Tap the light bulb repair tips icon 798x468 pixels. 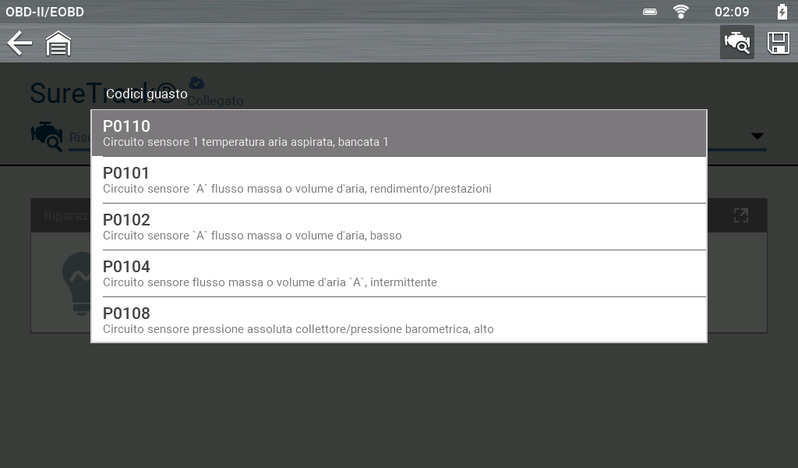[76, 281]
